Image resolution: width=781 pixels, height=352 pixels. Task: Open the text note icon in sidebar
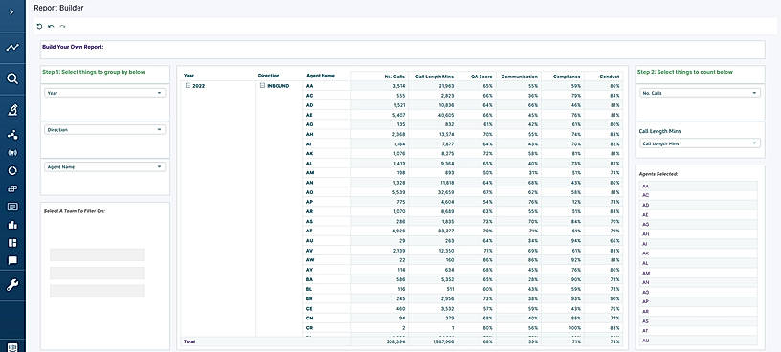(12, 207)
